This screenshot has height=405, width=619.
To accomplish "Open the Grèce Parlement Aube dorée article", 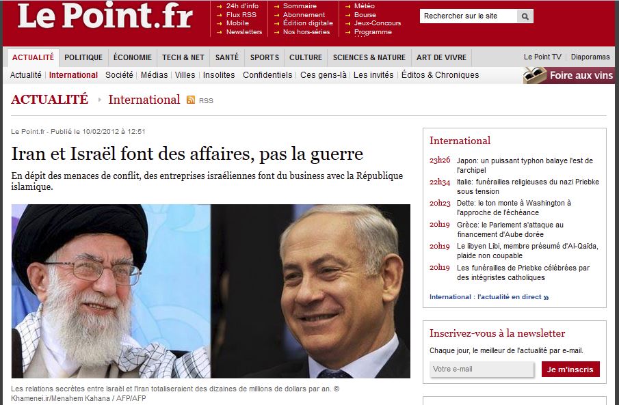I will 510,229.
